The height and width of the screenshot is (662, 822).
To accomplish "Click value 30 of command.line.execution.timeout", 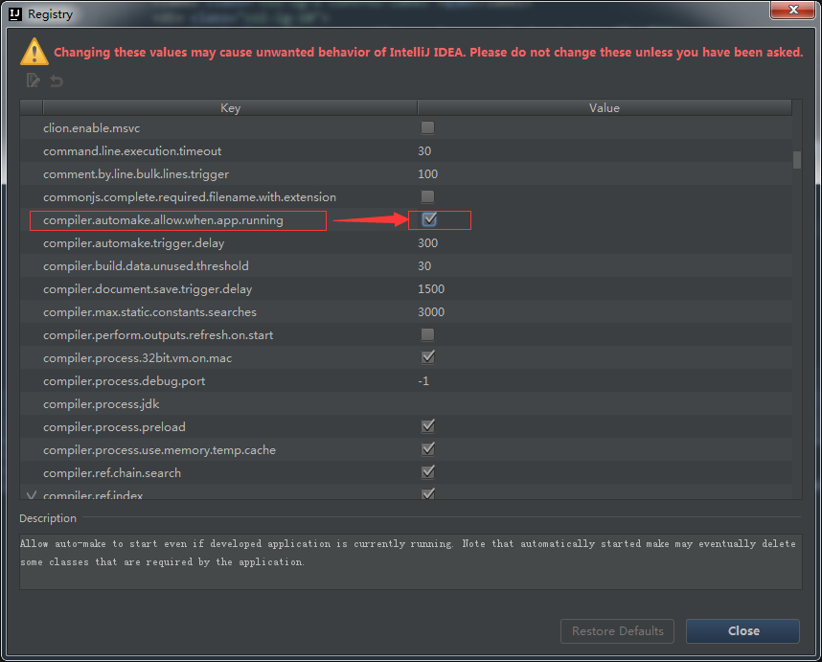I will pyautogui.click(x=424, y=151).
